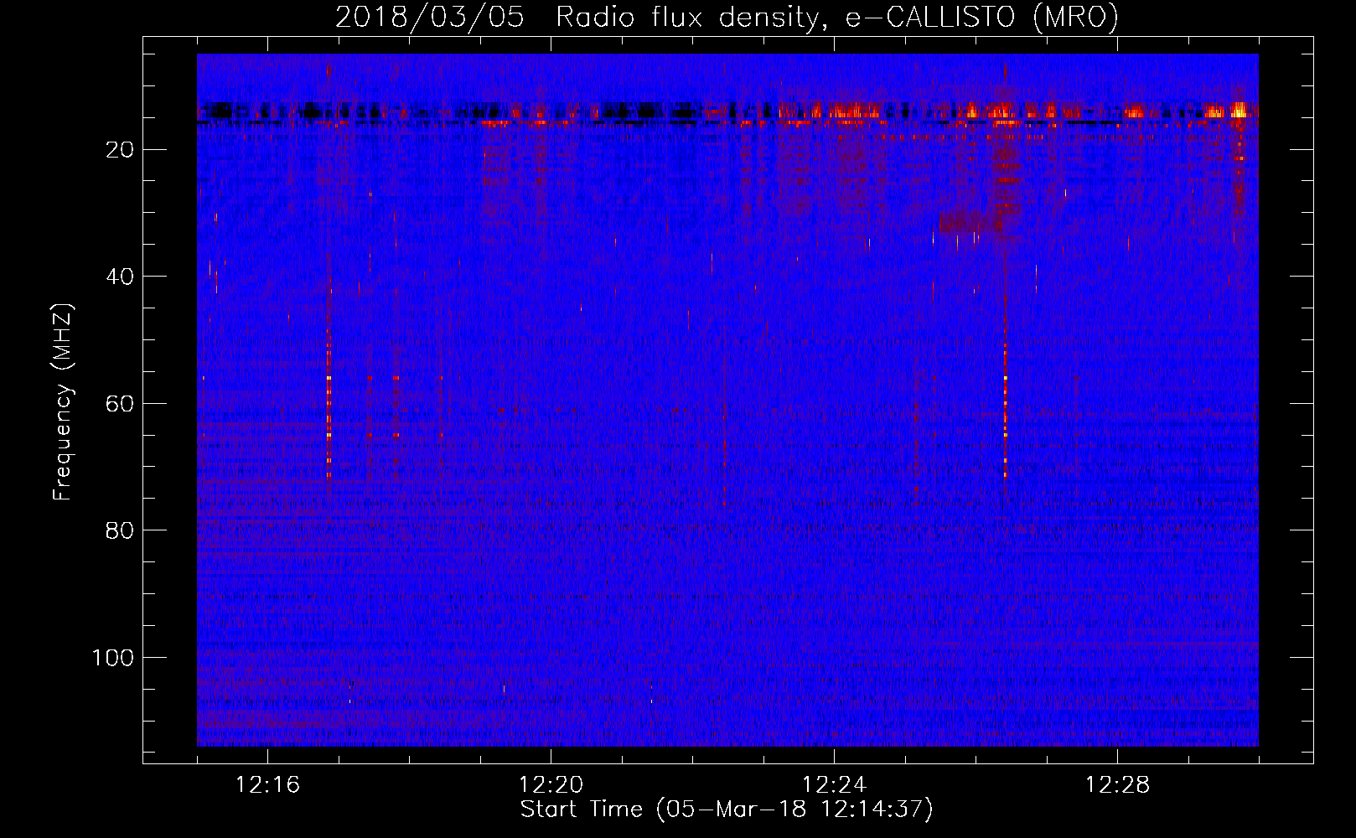Viewport: 1356px width, 838px height.
Task: Click the 12:24 time tick label
Action: pyautogui.click(x=834, y=785)
